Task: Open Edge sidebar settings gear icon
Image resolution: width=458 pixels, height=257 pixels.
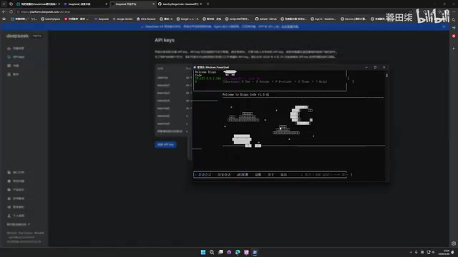Action: 454,243
